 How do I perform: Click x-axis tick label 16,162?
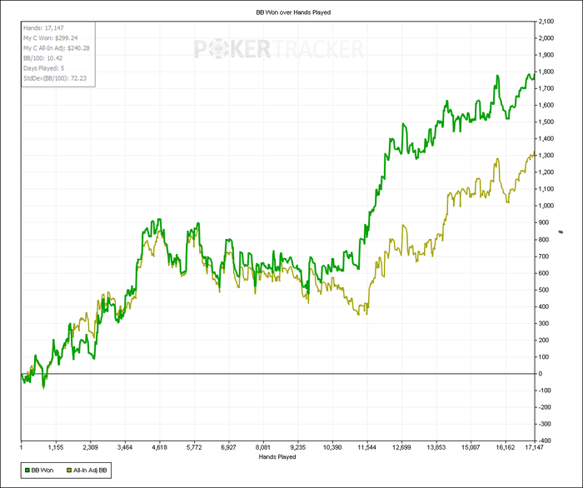tap(506, 447)
